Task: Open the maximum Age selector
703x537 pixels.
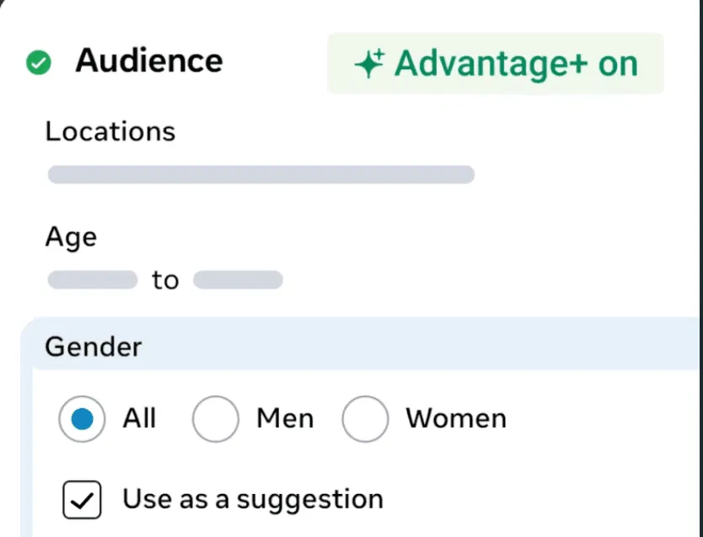Action: click(239, 279)
